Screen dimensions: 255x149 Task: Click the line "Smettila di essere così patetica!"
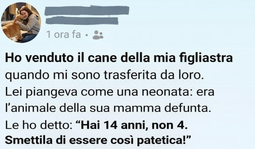[98, 140]
